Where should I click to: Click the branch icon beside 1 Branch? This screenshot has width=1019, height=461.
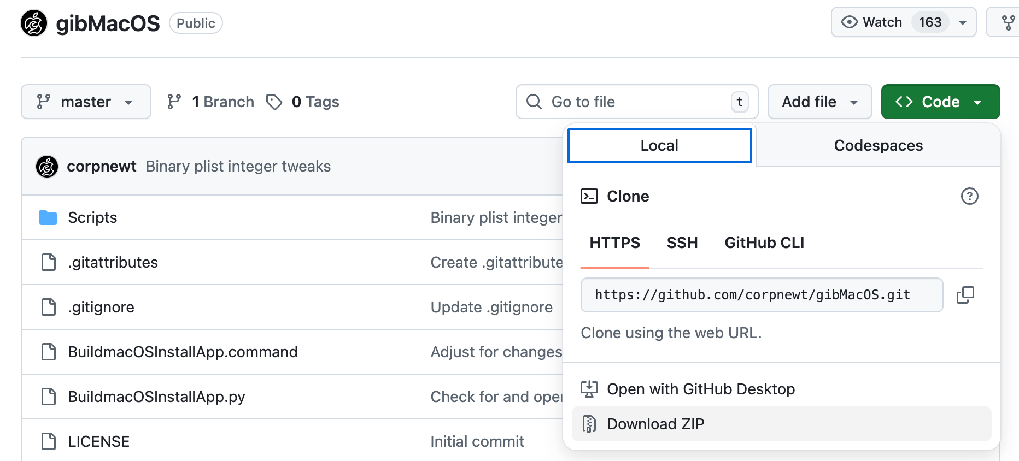[x=174, y=102]
